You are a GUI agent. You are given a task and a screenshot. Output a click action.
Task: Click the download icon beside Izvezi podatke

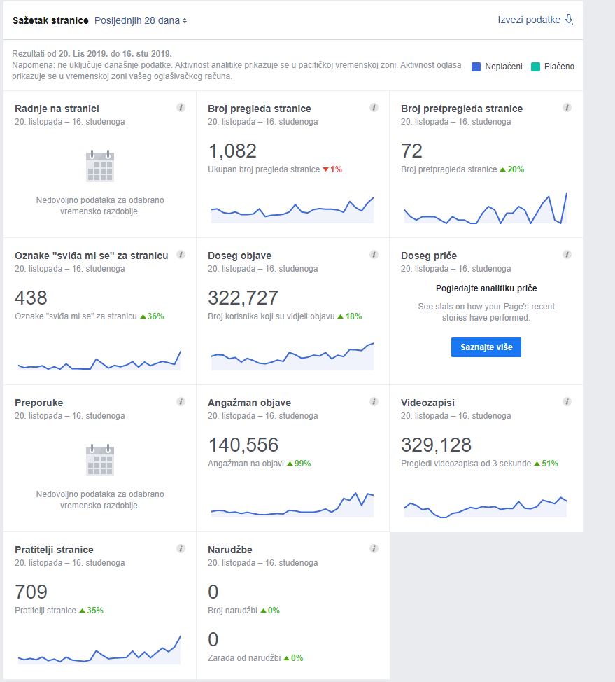pyautogui.click(x=569, y=20)
